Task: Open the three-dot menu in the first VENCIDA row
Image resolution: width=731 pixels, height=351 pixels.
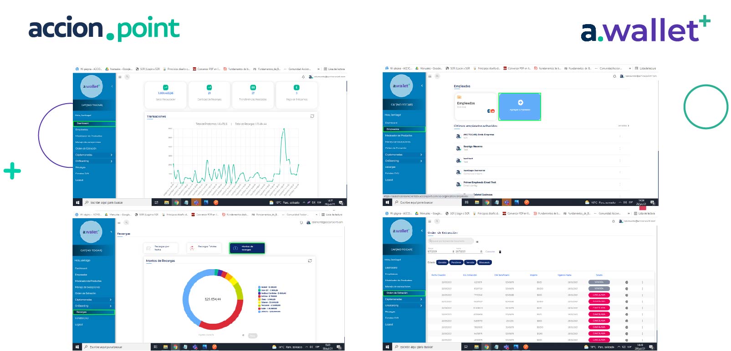Action: click(642, 282)
